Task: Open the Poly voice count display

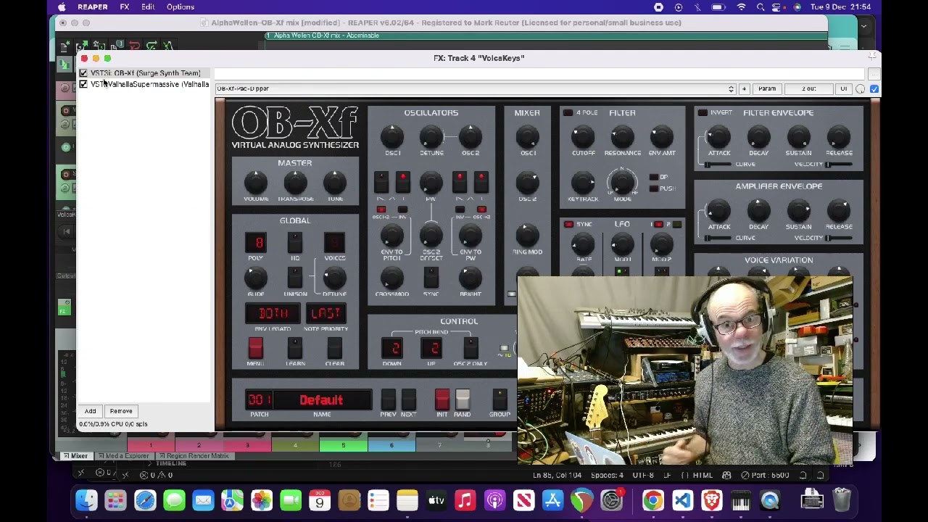Action: (256, 242)
